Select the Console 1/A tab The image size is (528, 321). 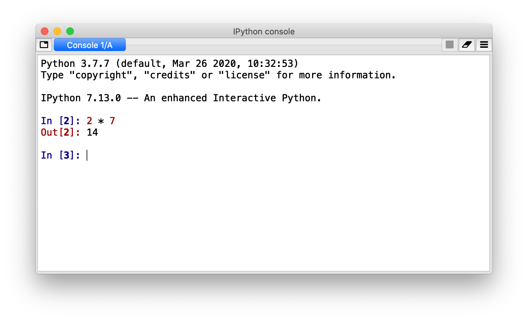tap(89, 45)
